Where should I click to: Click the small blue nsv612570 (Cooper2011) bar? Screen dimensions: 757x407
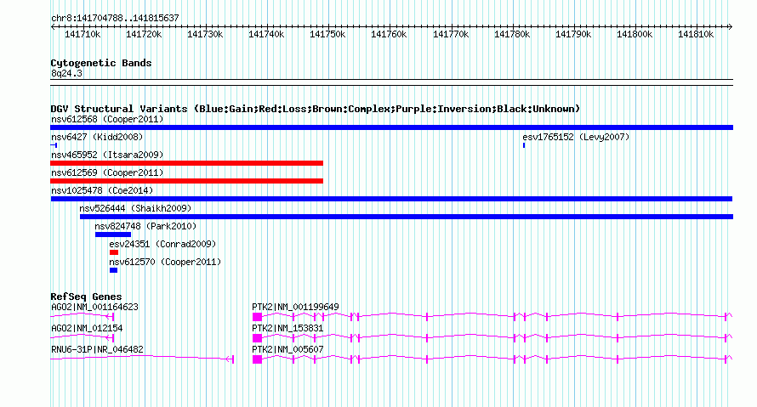click(113, 270)
